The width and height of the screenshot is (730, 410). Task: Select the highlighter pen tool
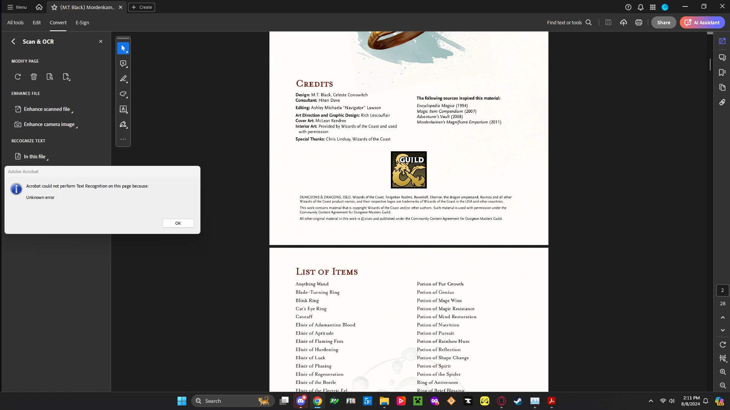(x=123, y=79)
